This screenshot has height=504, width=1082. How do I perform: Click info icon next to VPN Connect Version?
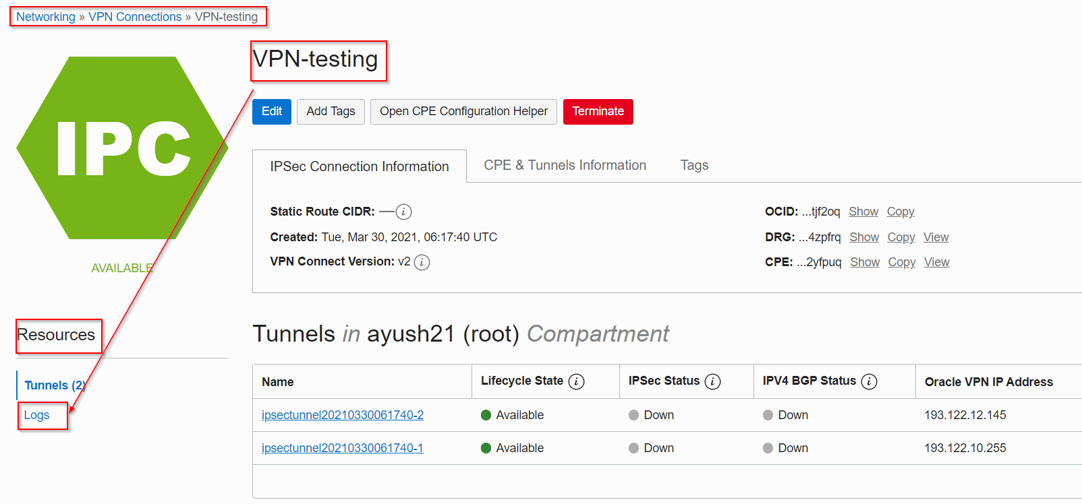[422, 262]
